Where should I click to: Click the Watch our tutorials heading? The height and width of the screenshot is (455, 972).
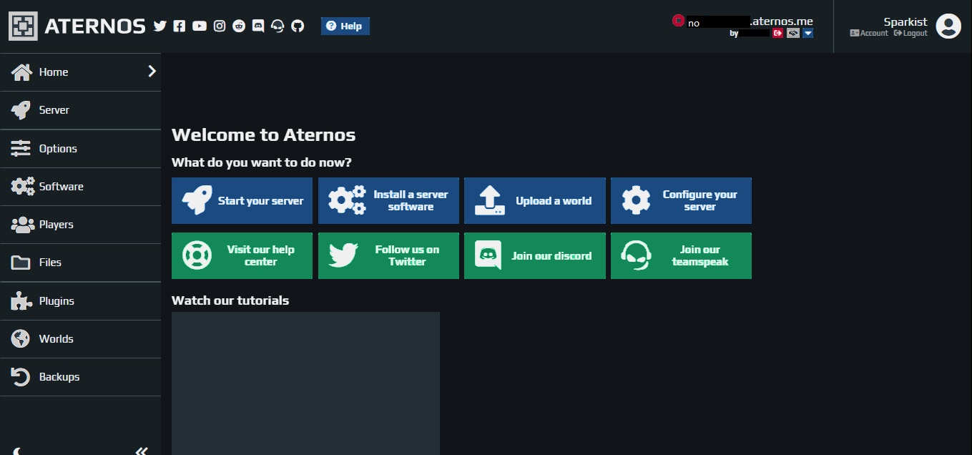tap(230, 300)
